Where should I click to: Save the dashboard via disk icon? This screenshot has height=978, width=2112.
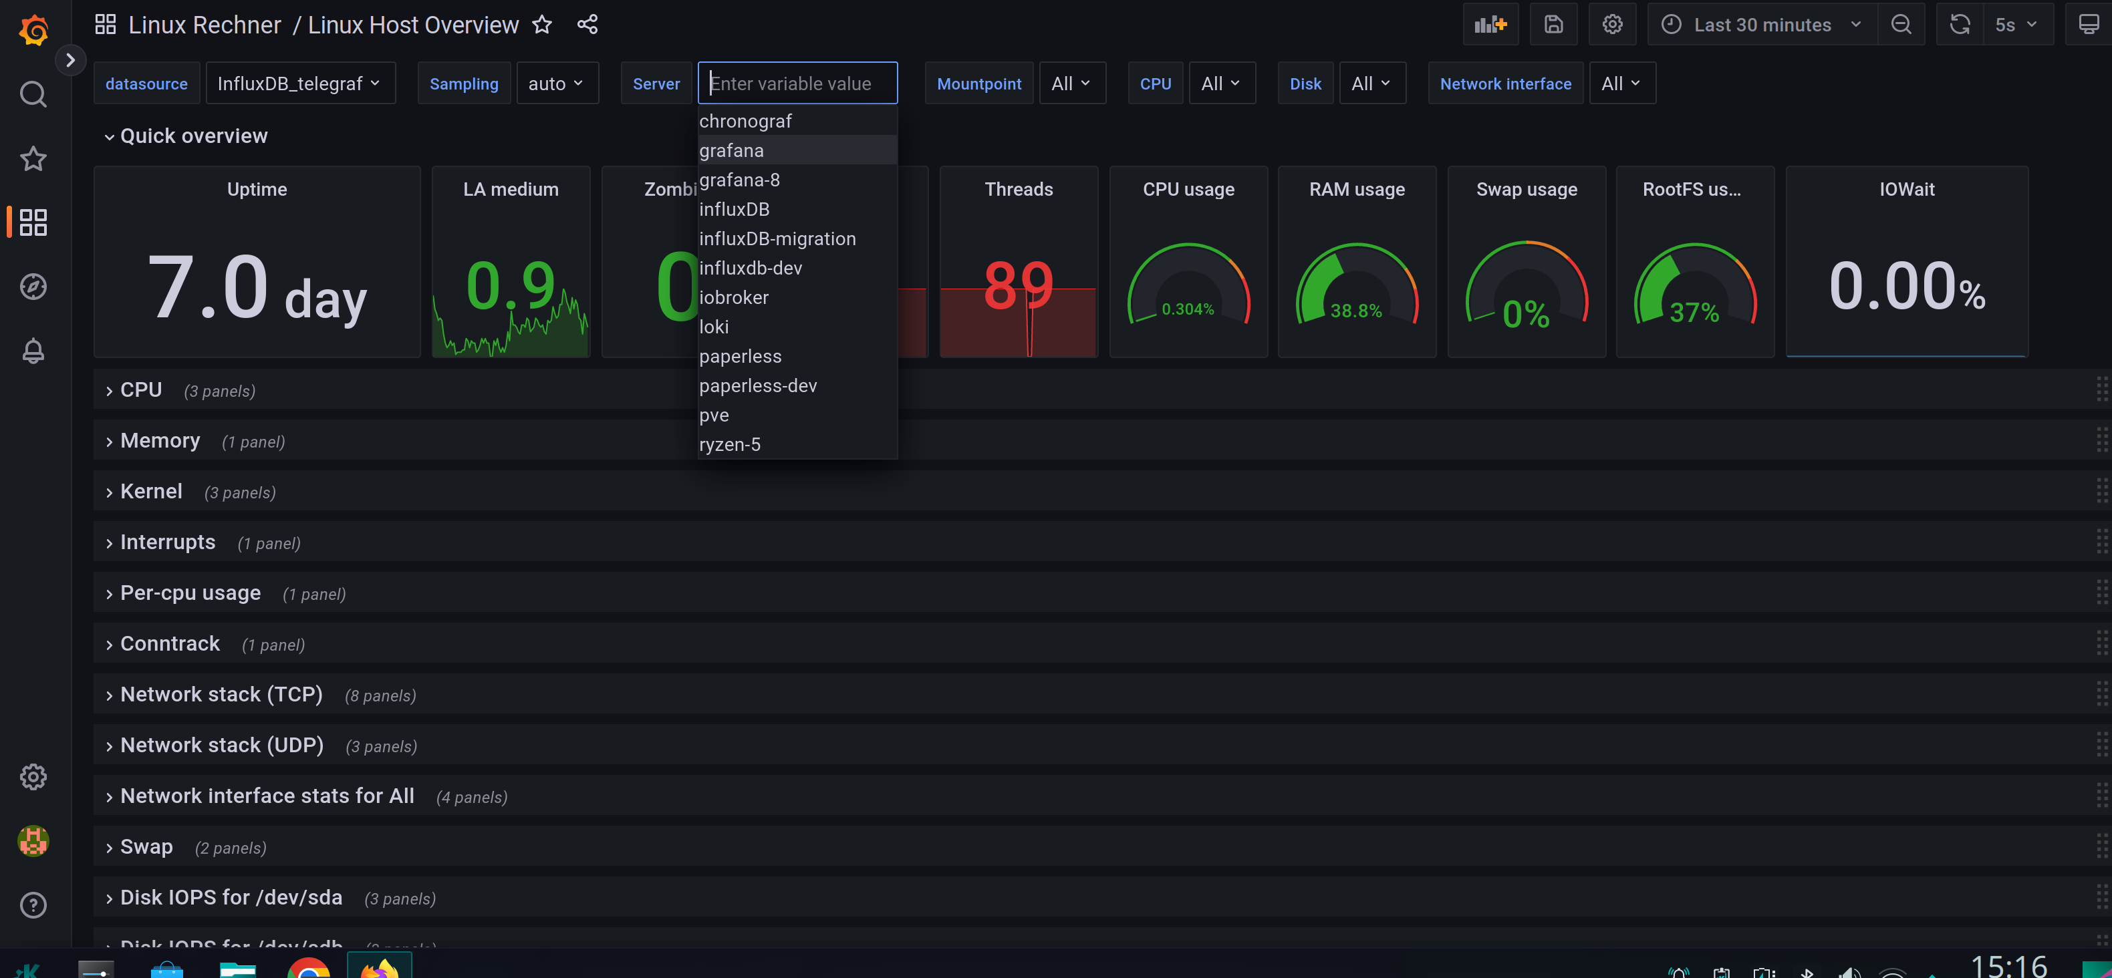pos(1553,25)
